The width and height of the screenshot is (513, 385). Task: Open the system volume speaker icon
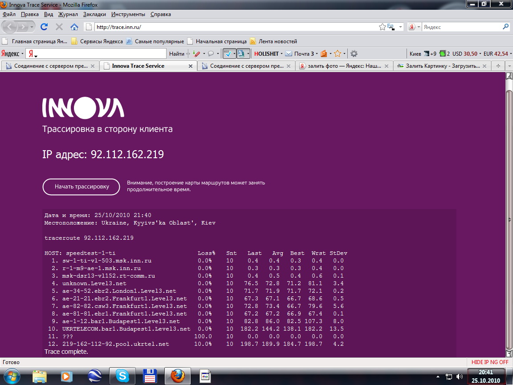coord(460,377)
